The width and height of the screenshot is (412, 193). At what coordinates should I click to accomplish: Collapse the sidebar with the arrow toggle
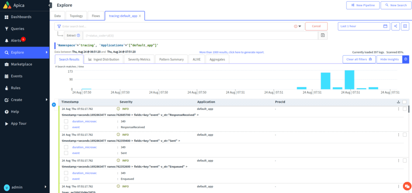point(50,5)
